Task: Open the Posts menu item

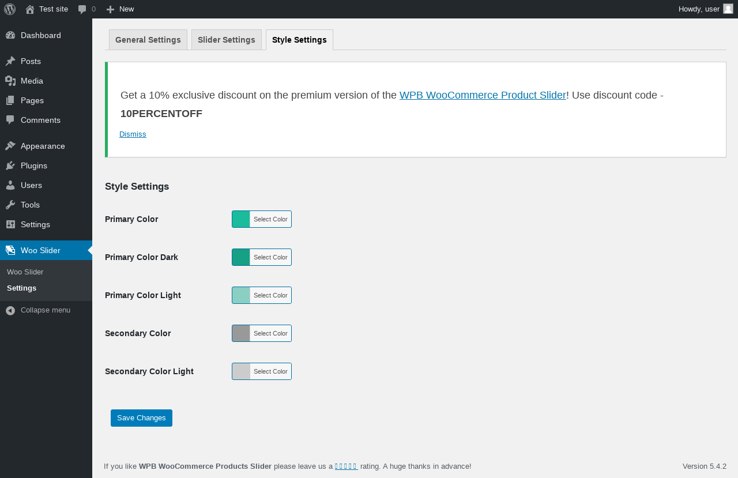Action: [46, 61]
